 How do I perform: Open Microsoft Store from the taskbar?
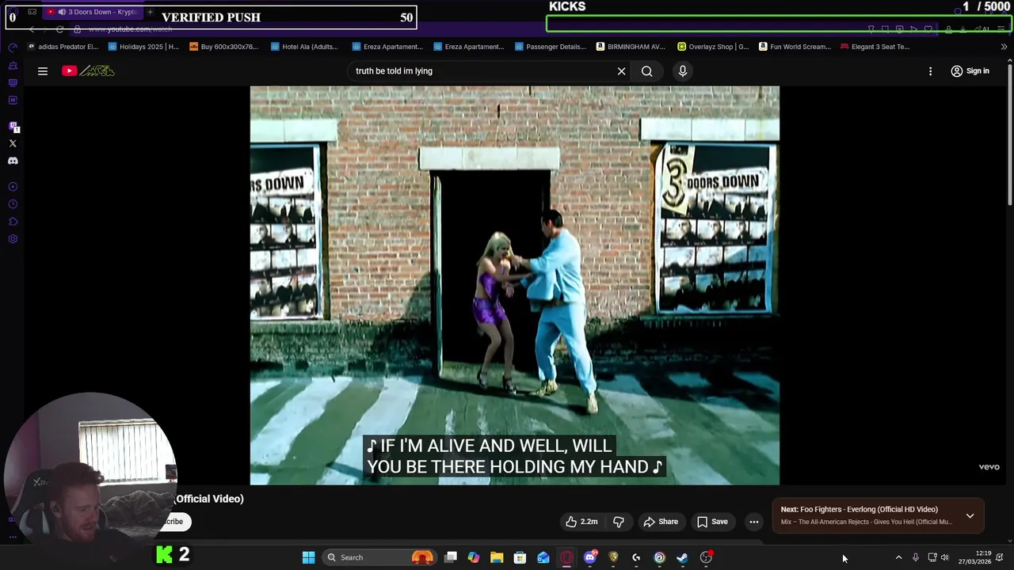(x=520, y=557)
